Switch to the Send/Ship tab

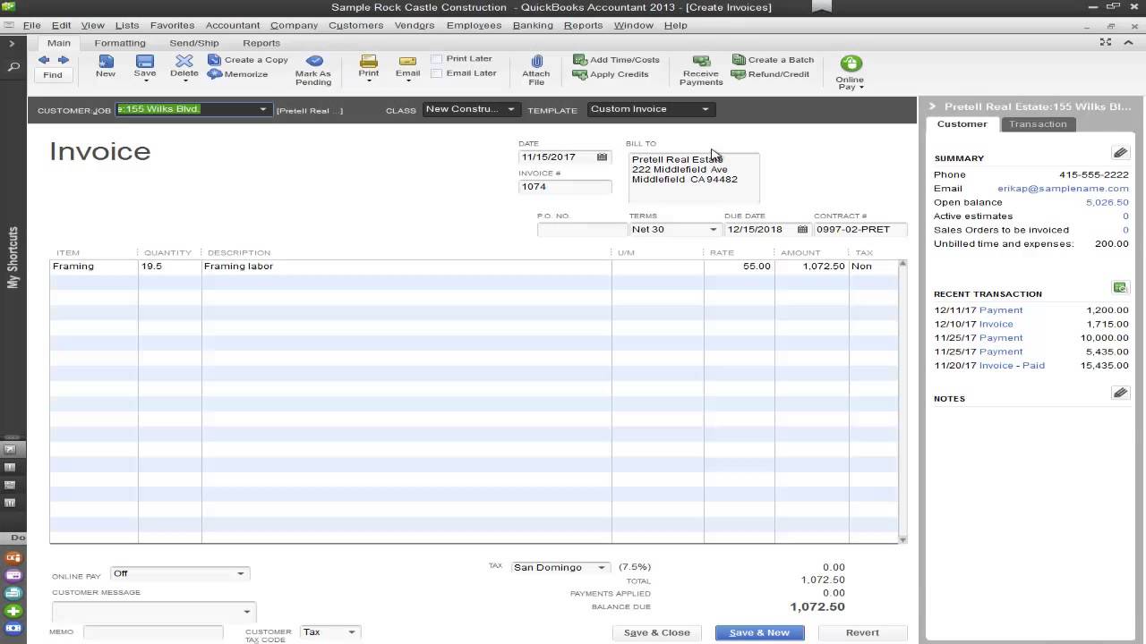194,43
